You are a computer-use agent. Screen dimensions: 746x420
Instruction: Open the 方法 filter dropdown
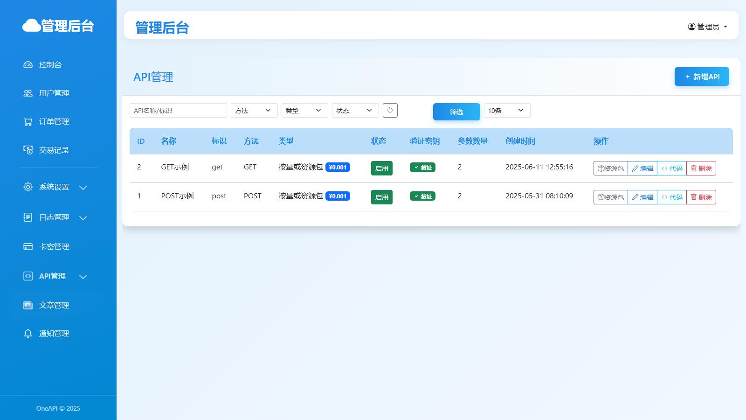[x=254, y=111]
